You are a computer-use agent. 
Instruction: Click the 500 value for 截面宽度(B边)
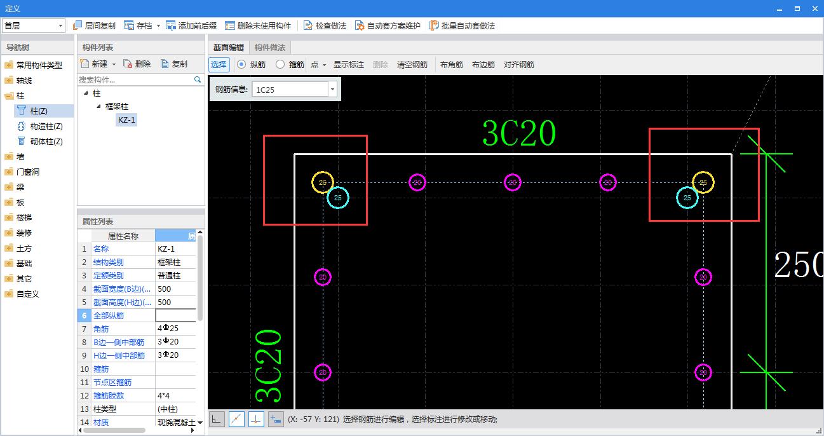[x=175, y=289]
